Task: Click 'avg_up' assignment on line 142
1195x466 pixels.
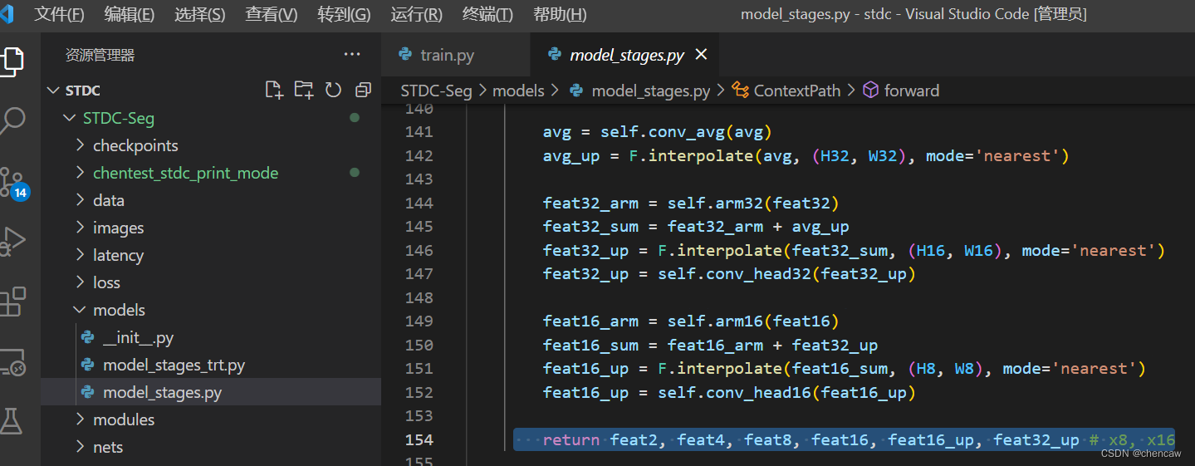Action: pyautogui.click(x=571, y=155)
